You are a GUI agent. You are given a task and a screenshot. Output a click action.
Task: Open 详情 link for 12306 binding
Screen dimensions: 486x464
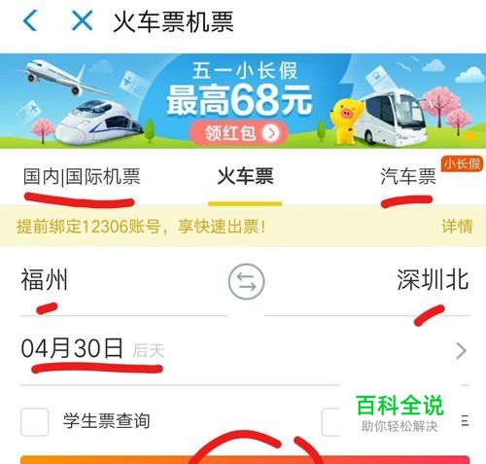[457, 226]
